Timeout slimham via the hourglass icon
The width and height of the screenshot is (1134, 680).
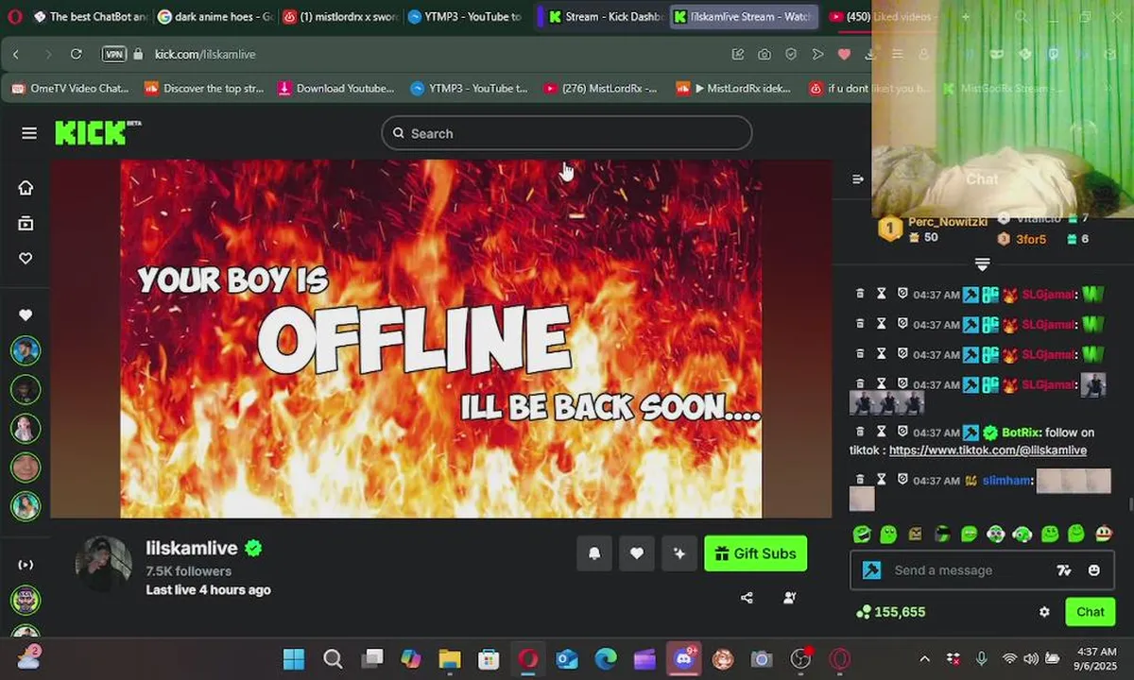click(x=881, y=481)
